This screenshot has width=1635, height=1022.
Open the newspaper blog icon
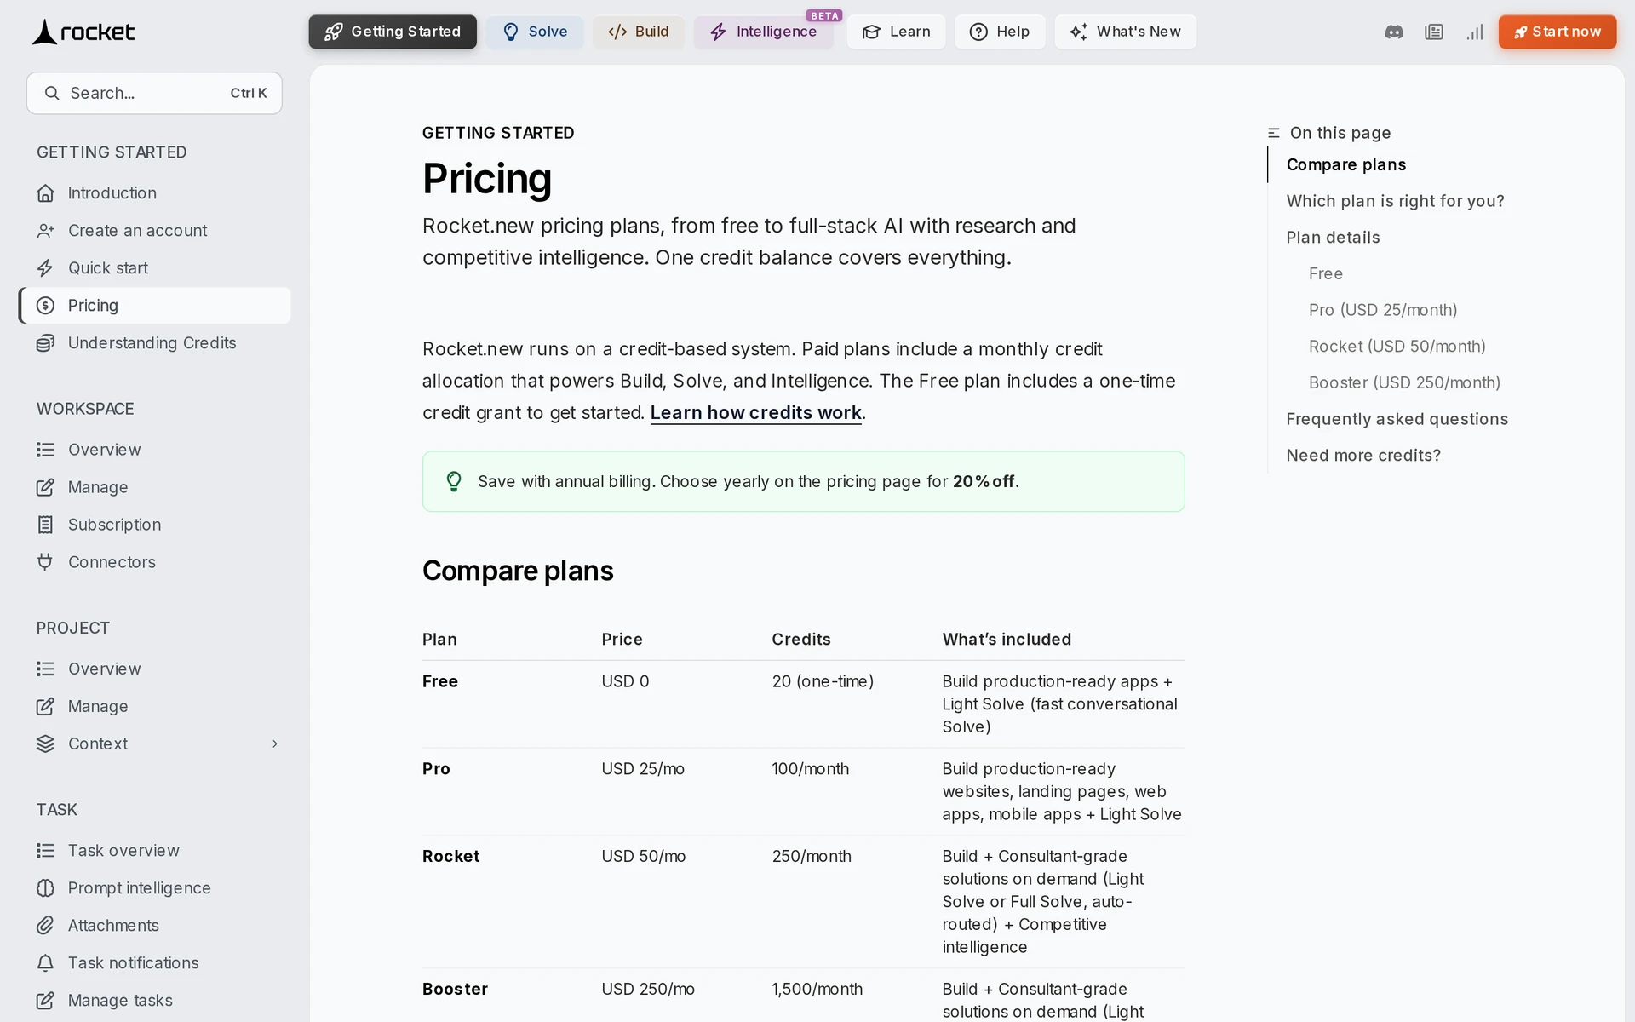coord(1434,32)
